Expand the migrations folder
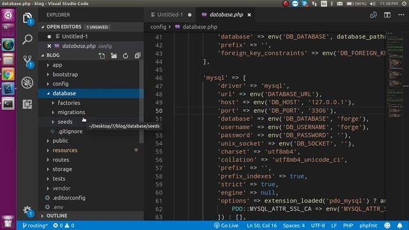This screenshot has width=409, height=230. [x=91, y=112]
